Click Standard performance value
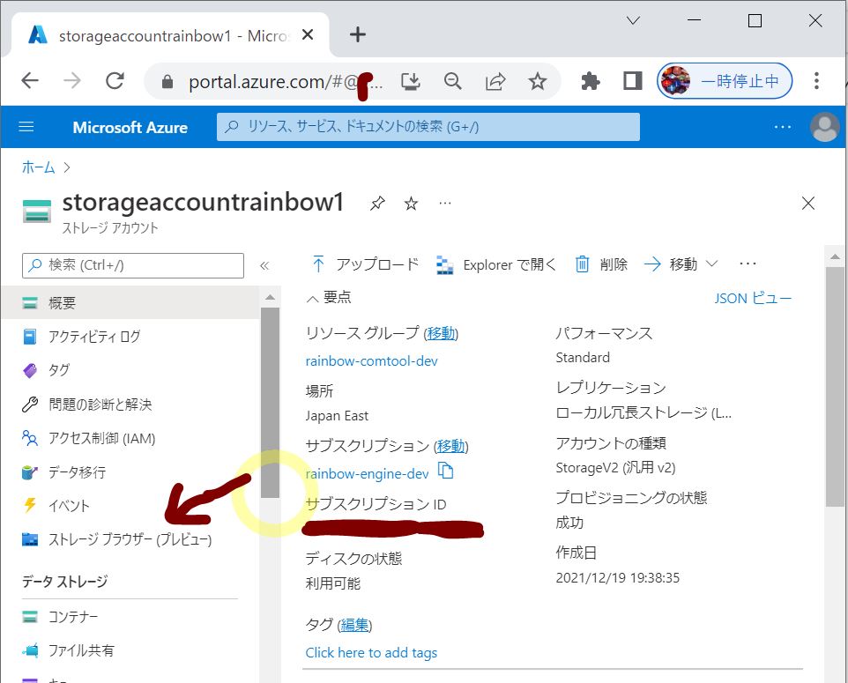 pos(583,358)
